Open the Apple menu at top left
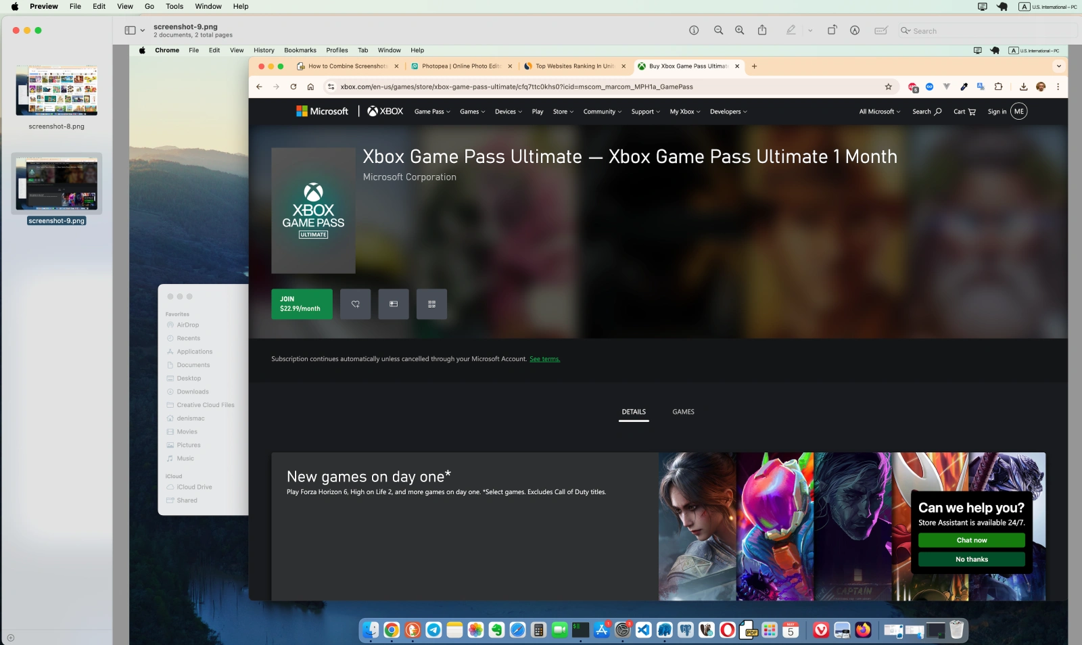This screenshot has width=1082, height=645. point(15,6)
